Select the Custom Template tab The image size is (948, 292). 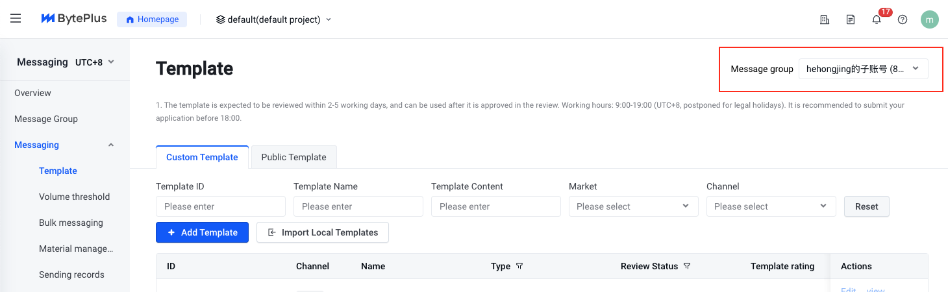(202, 157)
